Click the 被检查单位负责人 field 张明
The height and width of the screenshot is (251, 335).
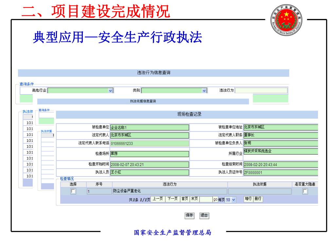(x=281, y=143)
